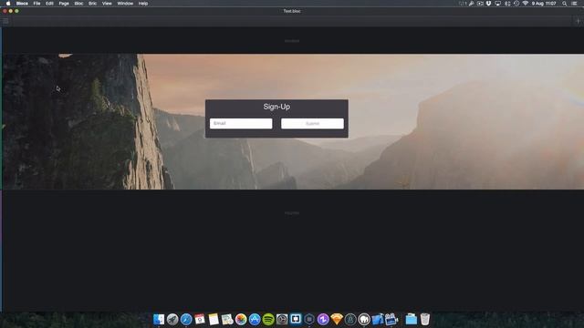This screenshot has height=328, width=584.
Task: Open the purple lightning-bolt app in dock
Action: pos(323,319)
